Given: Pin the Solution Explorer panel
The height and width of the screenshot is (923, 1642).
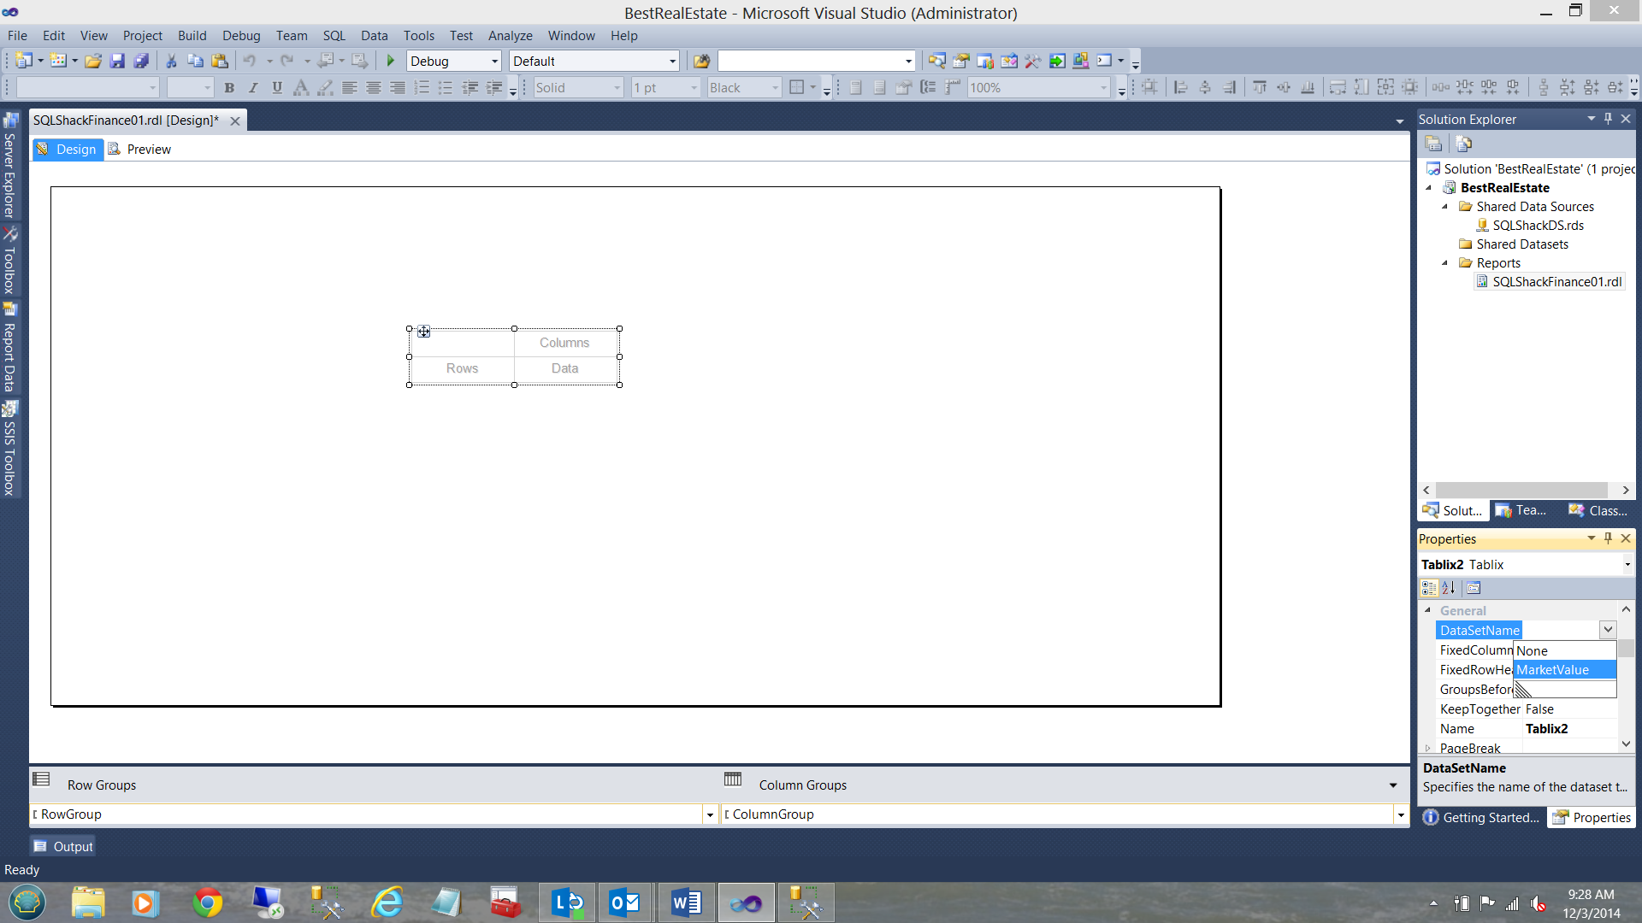Looking at the screenshot, I should click(1608, 119).
